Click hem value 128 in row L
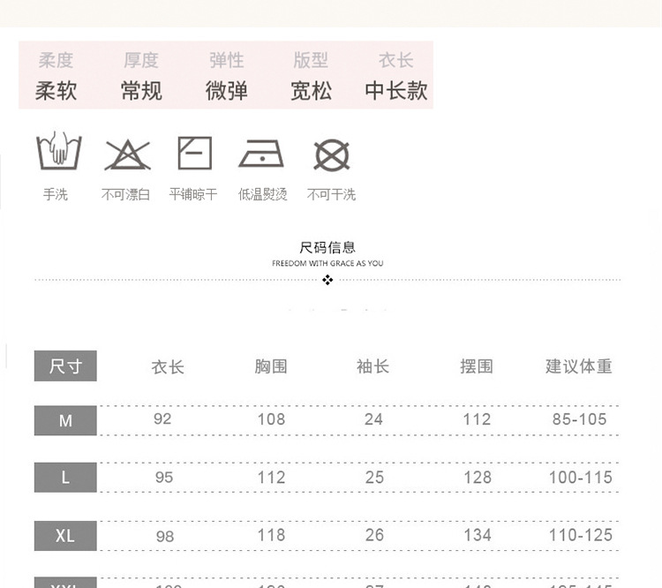The width and height of the screenshot is (662, 588). [x=478, y=478]
